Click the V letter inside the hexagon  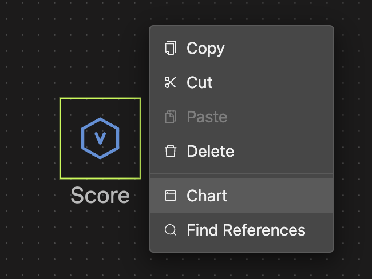100,138
